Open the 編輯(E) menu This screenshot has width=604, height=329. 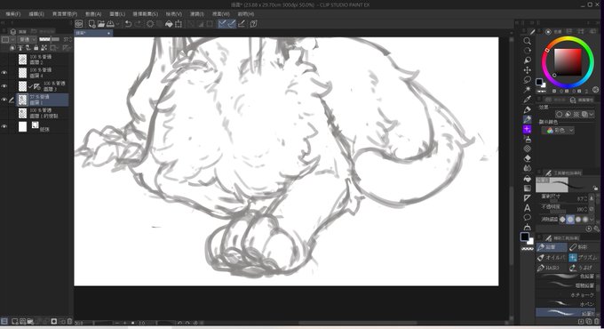(36, 14)
